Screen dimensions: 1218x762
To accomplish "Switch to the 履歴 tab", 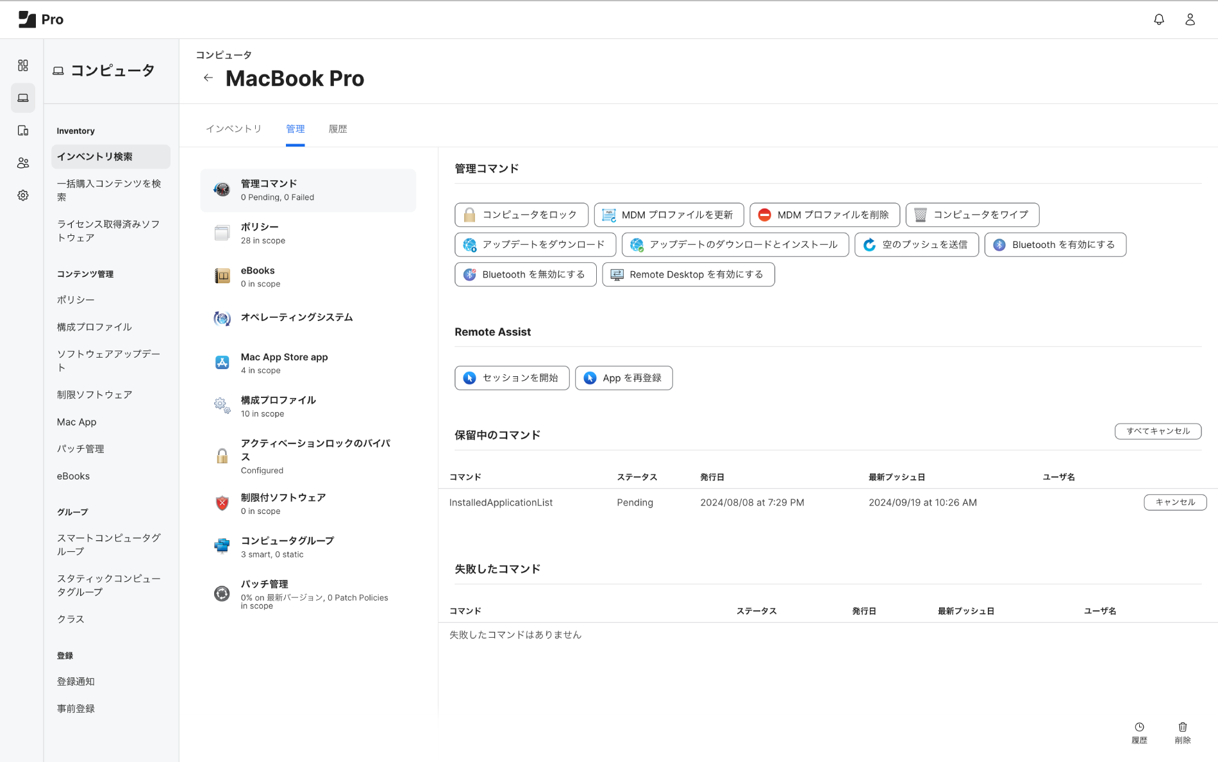I will pos(338,129).
